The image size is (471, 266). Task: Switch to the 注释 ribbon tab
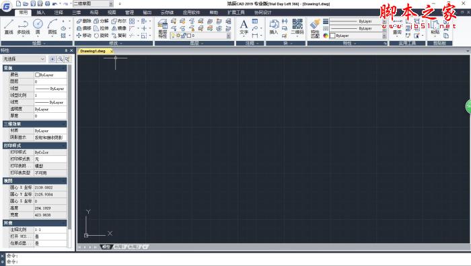(x=59, y=12)
